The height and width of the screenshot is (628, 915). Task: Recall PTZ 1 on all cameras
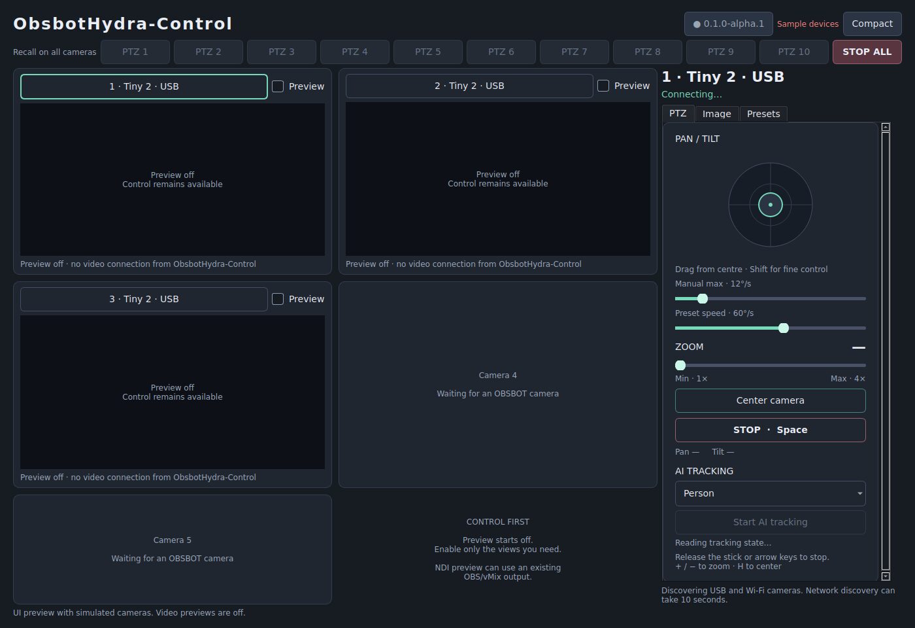coord(135,52)
